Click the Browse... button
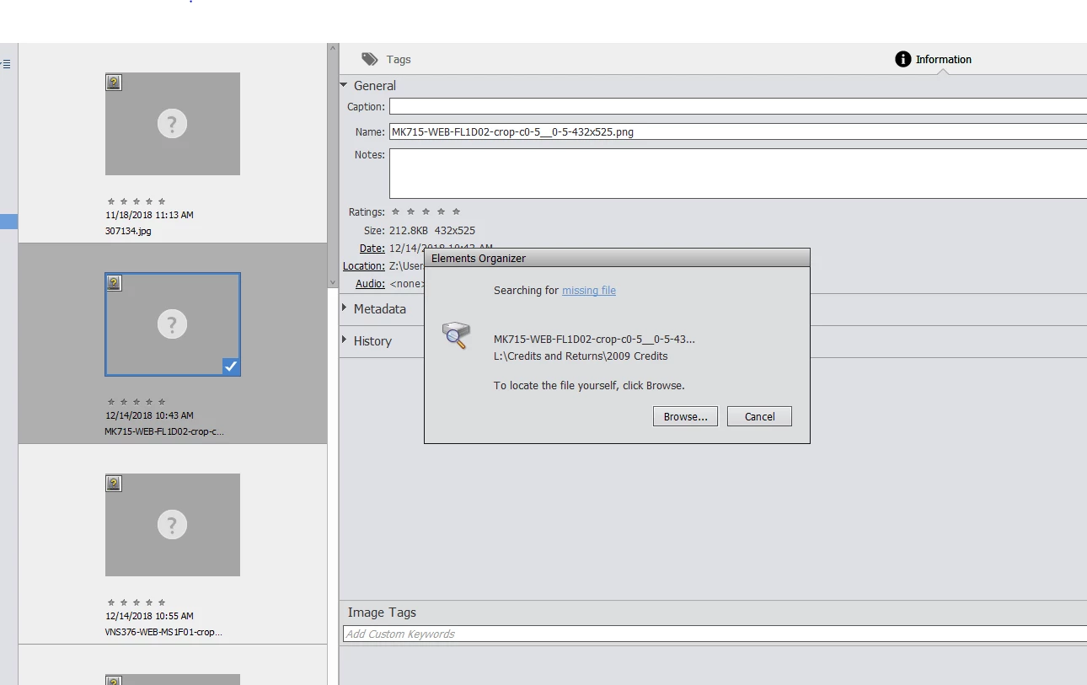Image resolution: width=1087 pixels, height=685 pixels. (685, 416)
